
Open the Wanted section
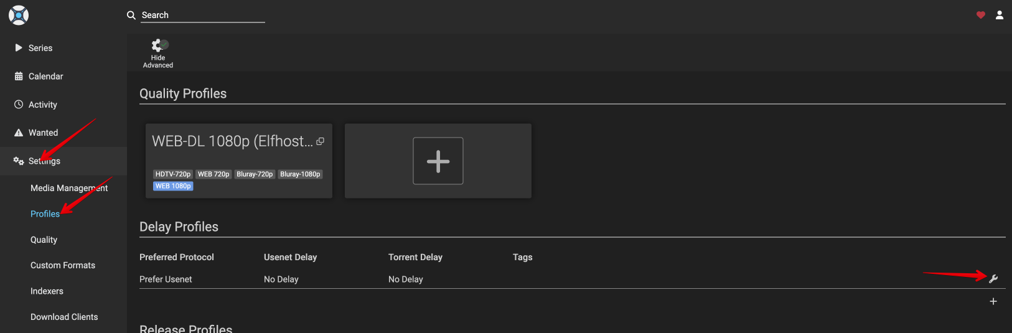43,133
